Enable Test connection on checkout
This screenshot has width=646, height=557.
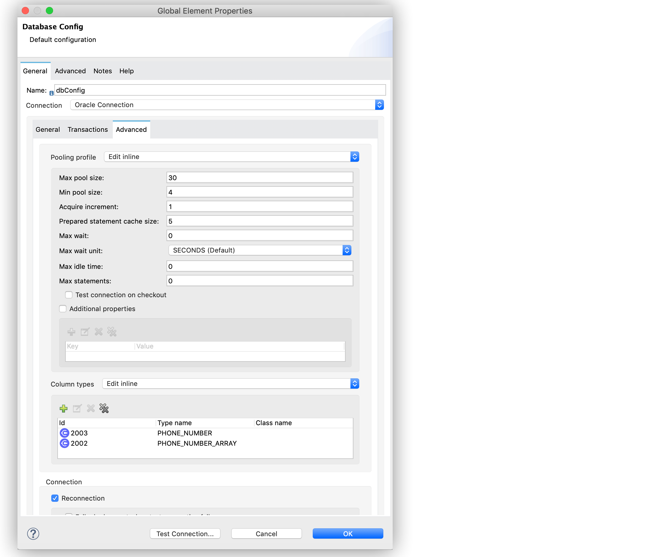[x=68, y=295]
